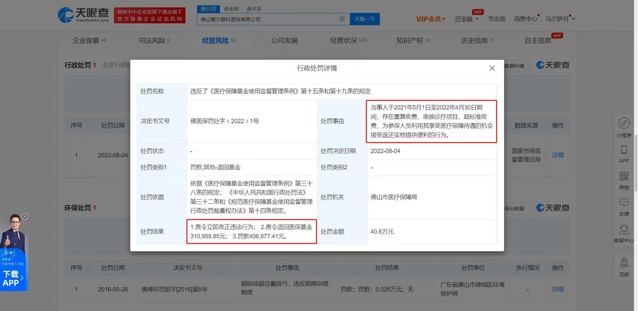638x311 pixels.
Task: Switch to the 查老板 search tab
Action: pyautogui.click(x=231, y=9)
